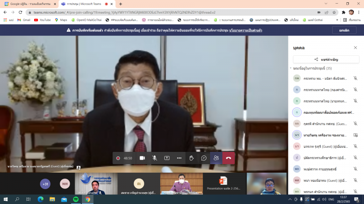Open the Chrome profile avatar

tap(351, 12)
